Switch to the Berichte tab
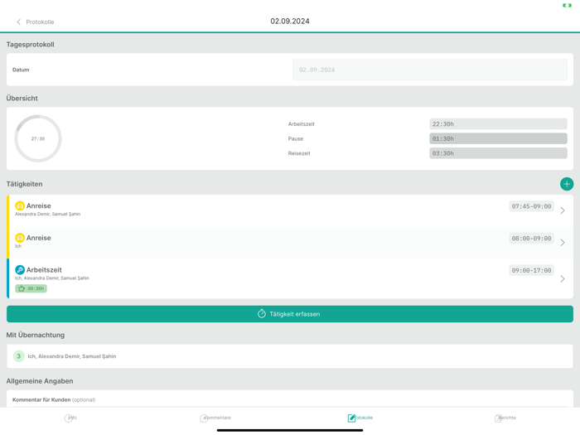The height and width of the screenshot is (435, 580). click(505, 418)
